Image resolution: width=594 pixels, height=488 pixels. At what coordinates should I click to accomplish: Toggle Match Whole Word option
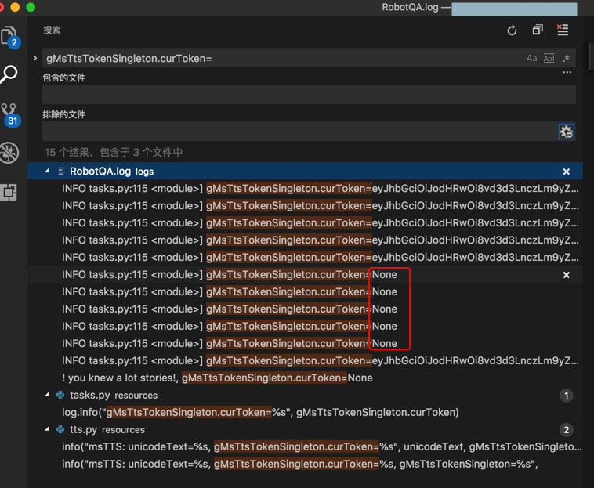(x=549, y=58)
